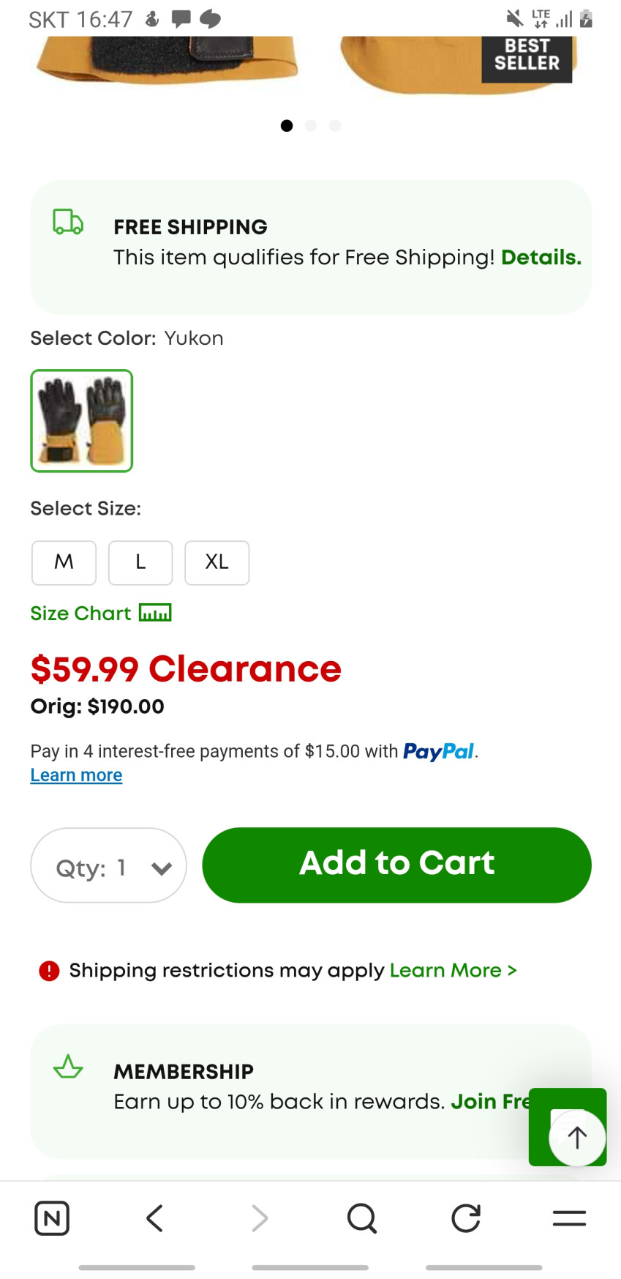Tap the red shipping restrictions alert icon
The width and height of the screenshot is (621, 1279).
(49, 971)
